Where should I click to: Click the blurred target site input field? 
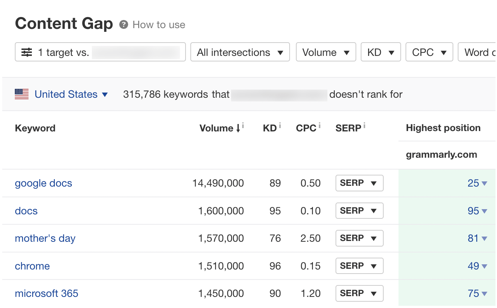137,52
